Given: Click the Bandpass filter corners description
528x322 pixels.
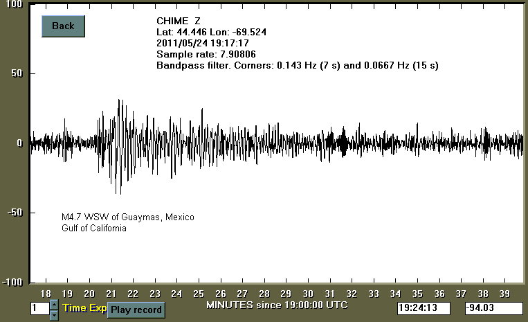Looking at the screenshot, I should (297, 65).
